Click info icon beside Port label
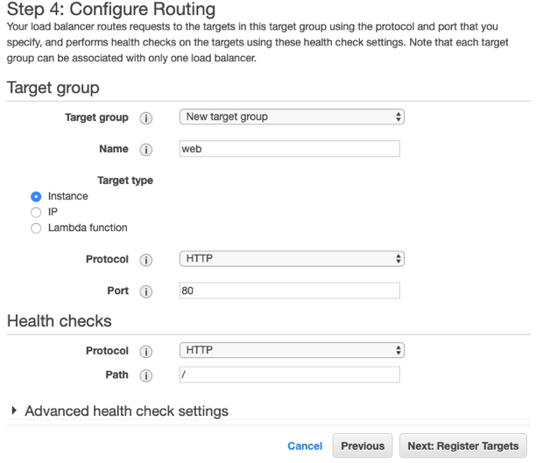The height and width of the screenshot is (463, 536). 146,291
